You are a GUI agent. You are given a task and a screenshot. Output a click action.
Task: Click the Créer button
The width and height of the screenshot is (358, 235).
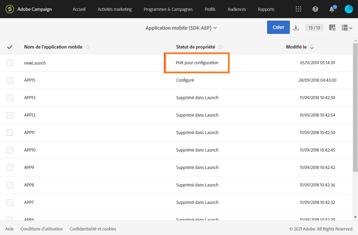pos(278,27)
